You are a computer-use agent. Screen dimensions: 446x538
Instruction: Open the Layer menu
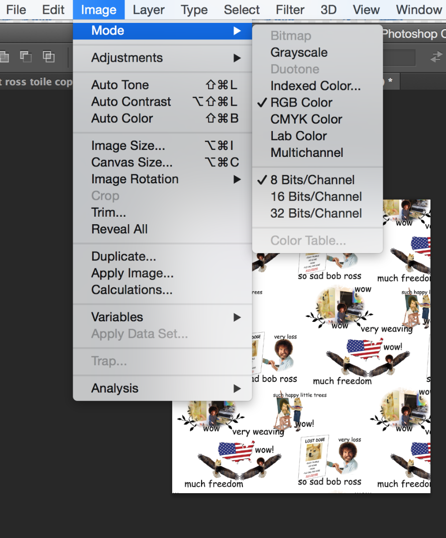[148, 9]
